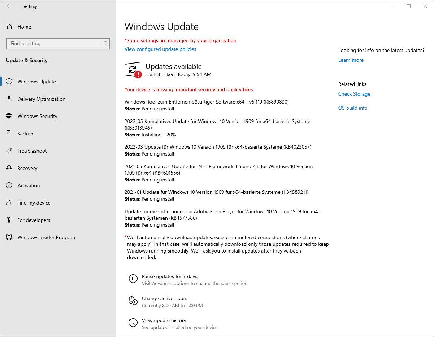Focus the Find a setting search box
The image size is (434, 337).
pyautogui.click(x=58, y=43)
